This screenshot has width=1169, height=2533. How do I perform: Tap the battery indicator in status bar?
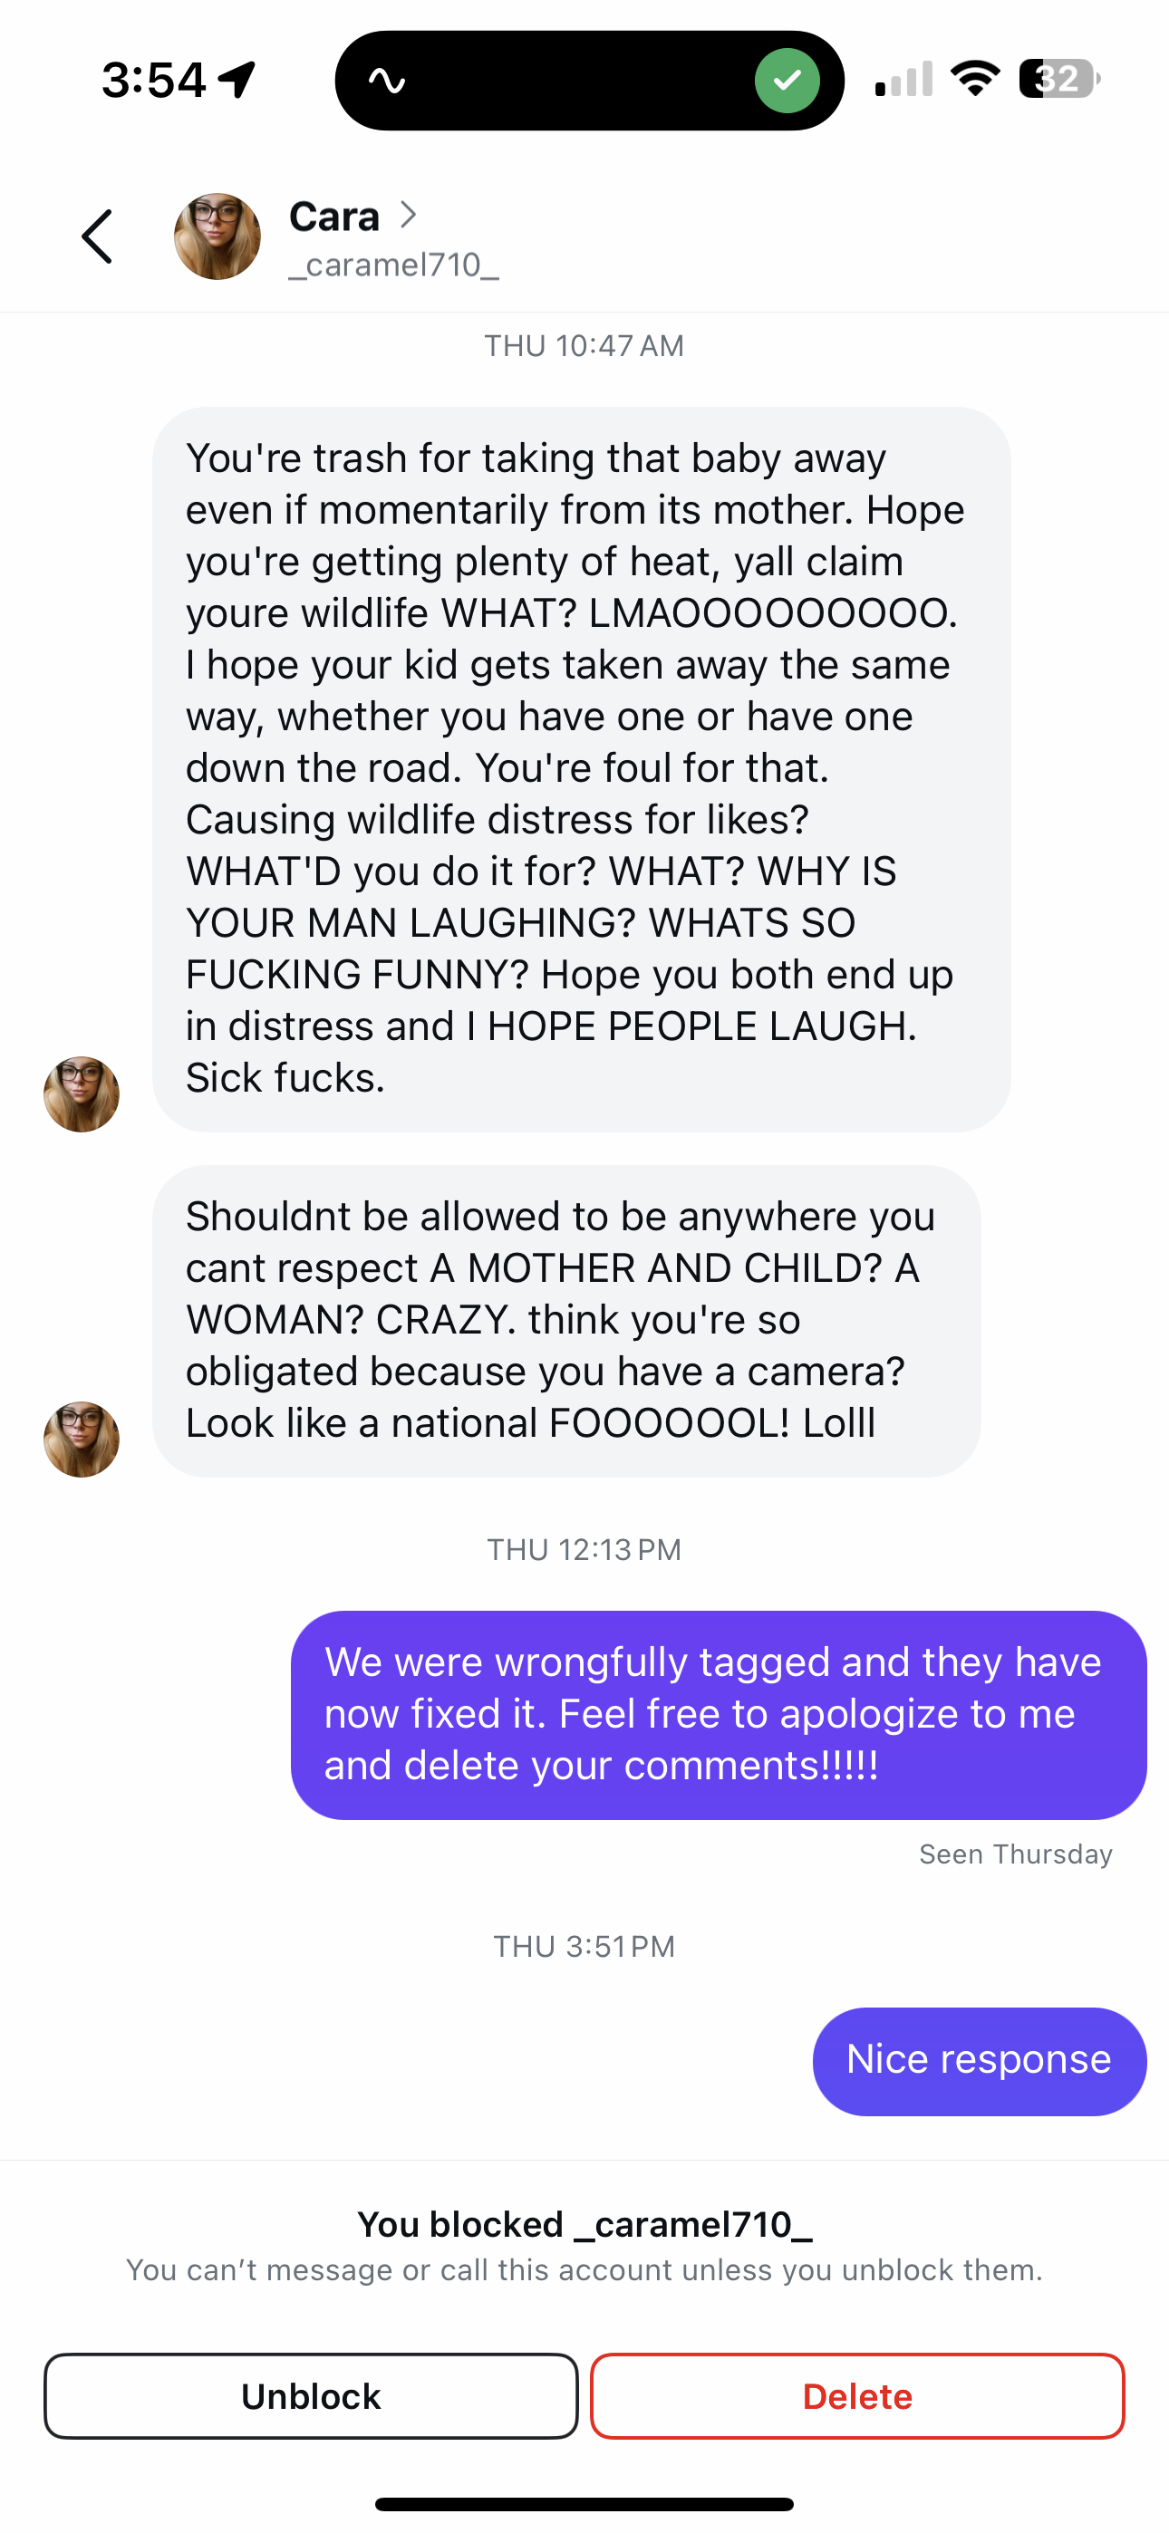tap(1058, 79)
